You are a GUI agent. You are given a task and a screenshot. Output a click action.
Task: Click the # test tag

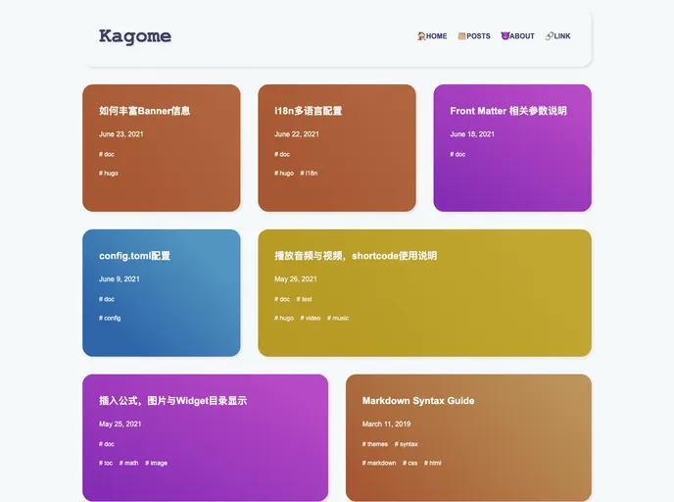point(304,299)
